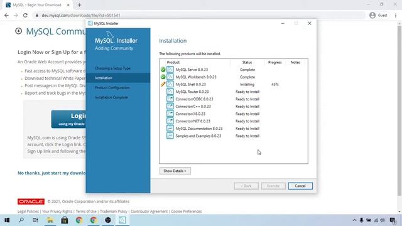Click the MySQL Router 8.0.23 product icon

[170, 92]
